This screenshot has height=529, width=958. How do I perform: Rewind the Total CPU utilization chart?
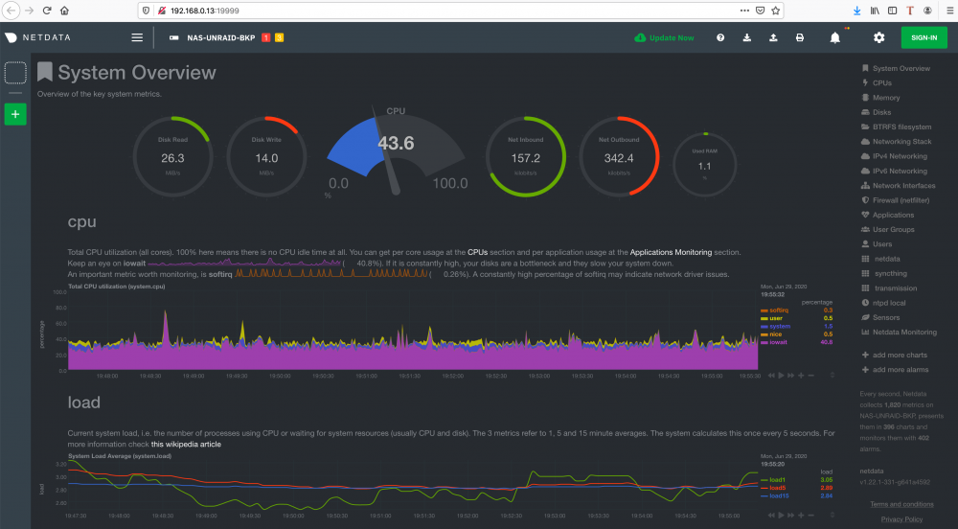pos(771,375)
